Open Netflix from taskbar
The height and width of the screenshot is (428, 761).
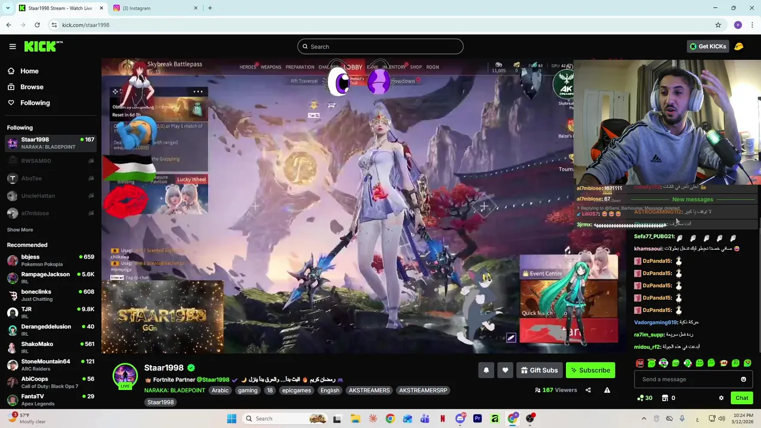(442, 418)
